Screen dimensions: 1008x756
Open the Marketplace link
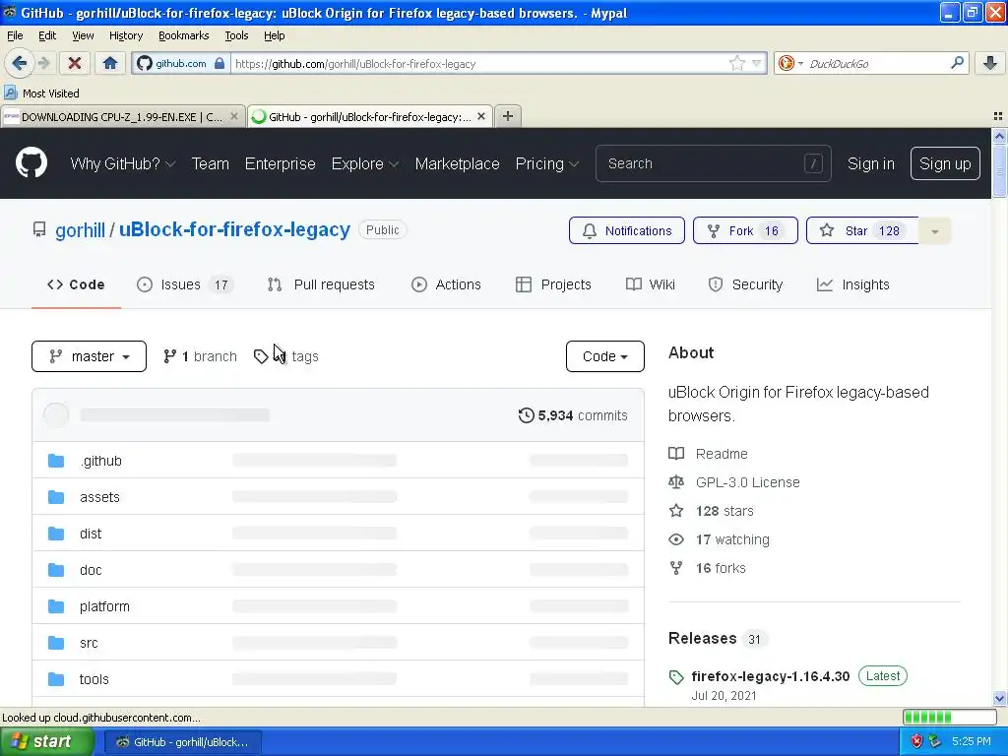pyautogui.click(x=457, y=164)
